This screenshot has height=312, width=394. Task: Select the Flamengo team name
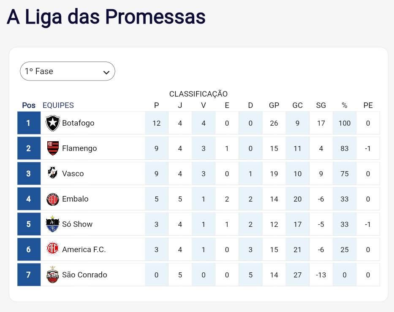tap(79, 148)
